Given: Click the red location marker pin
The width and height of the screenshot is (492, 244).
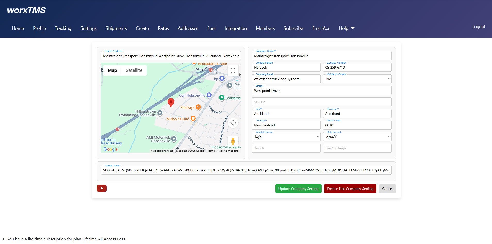Looking at the screenshot, I should point(171,102).
